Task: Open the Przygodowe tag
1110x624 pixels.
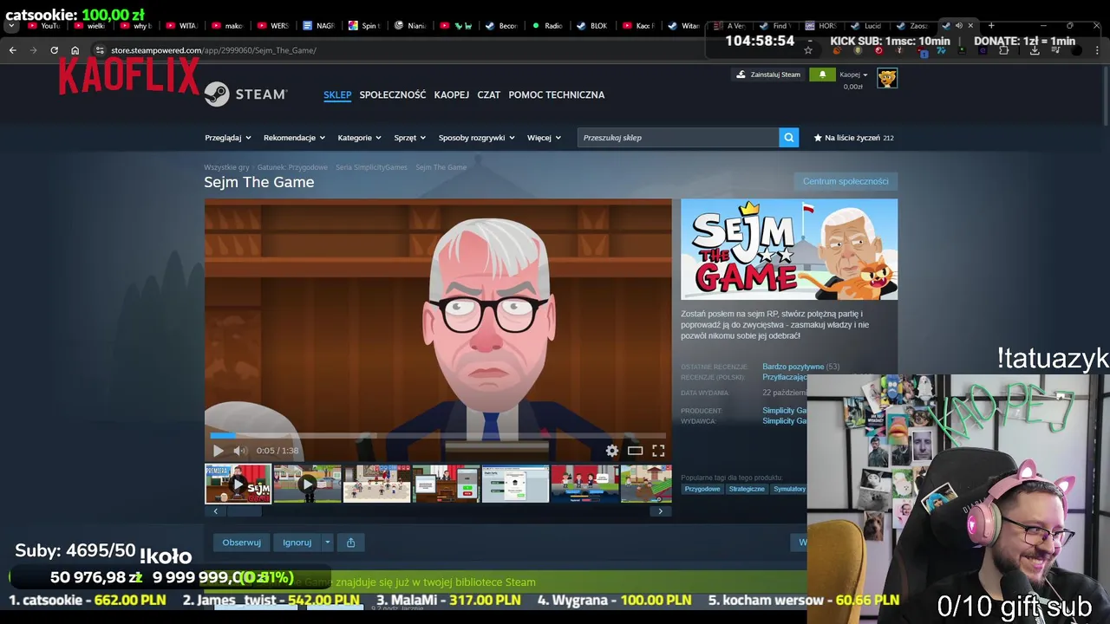Action: tap(702, 489)
